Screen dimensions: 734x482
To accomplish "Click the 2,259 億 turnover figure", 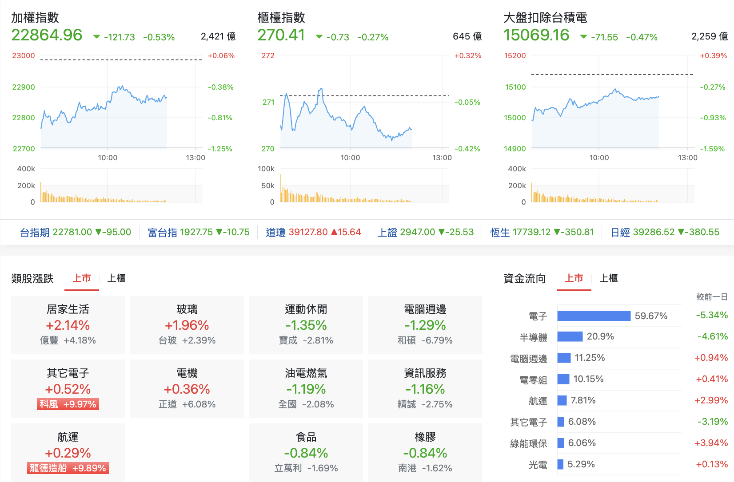I will point(710,36).
